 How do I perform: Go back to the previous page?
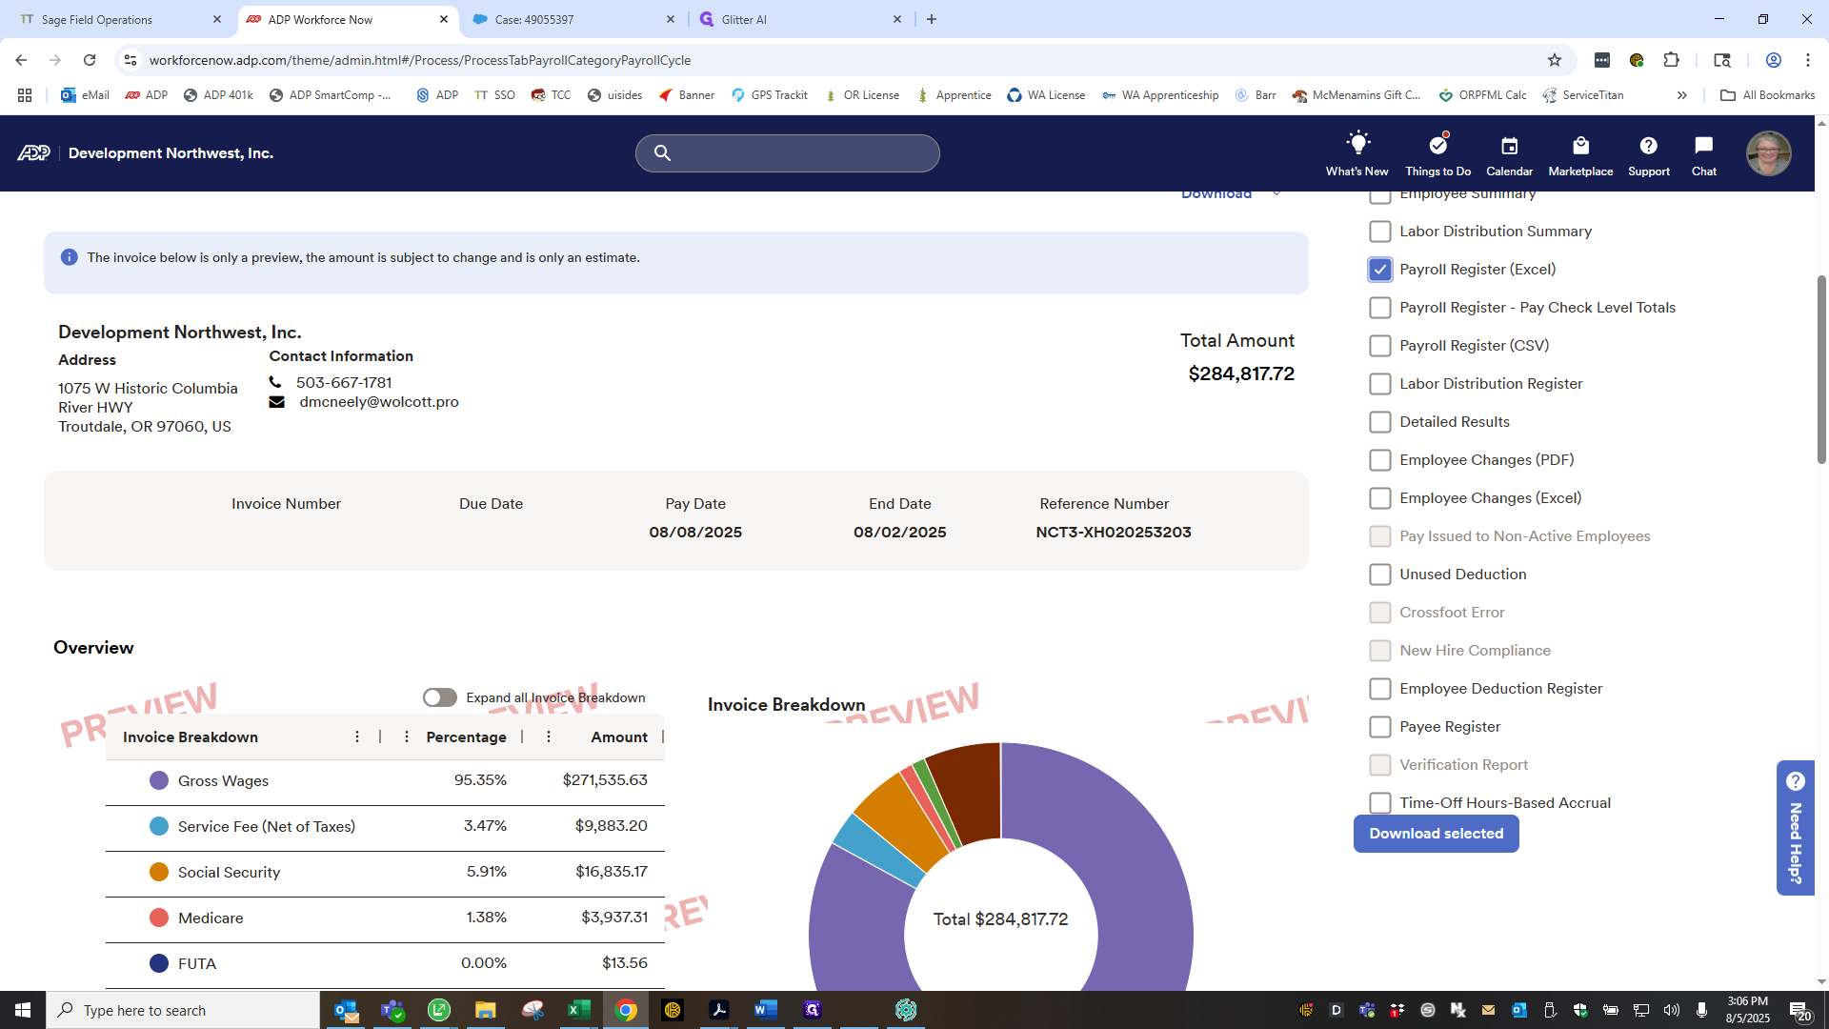21,60
